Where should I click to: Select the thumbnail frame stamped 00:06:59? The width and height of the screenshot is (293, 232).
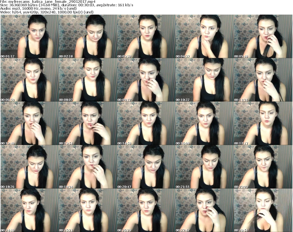29,80
